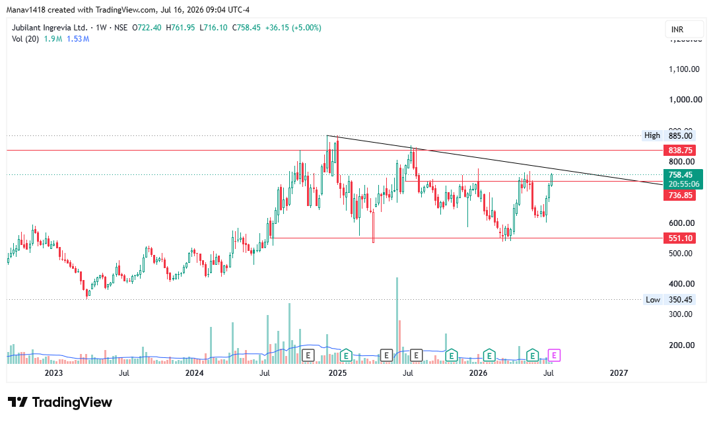713x422 pixels.
Task: Open the green E marker just after 2026 label
Action: [x=489, y=355]
